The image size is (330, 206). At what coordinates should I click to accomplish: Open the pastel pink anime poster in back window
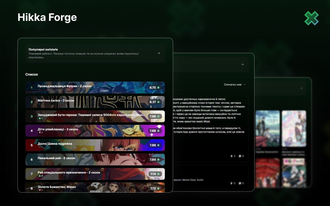tap(294, 129)
